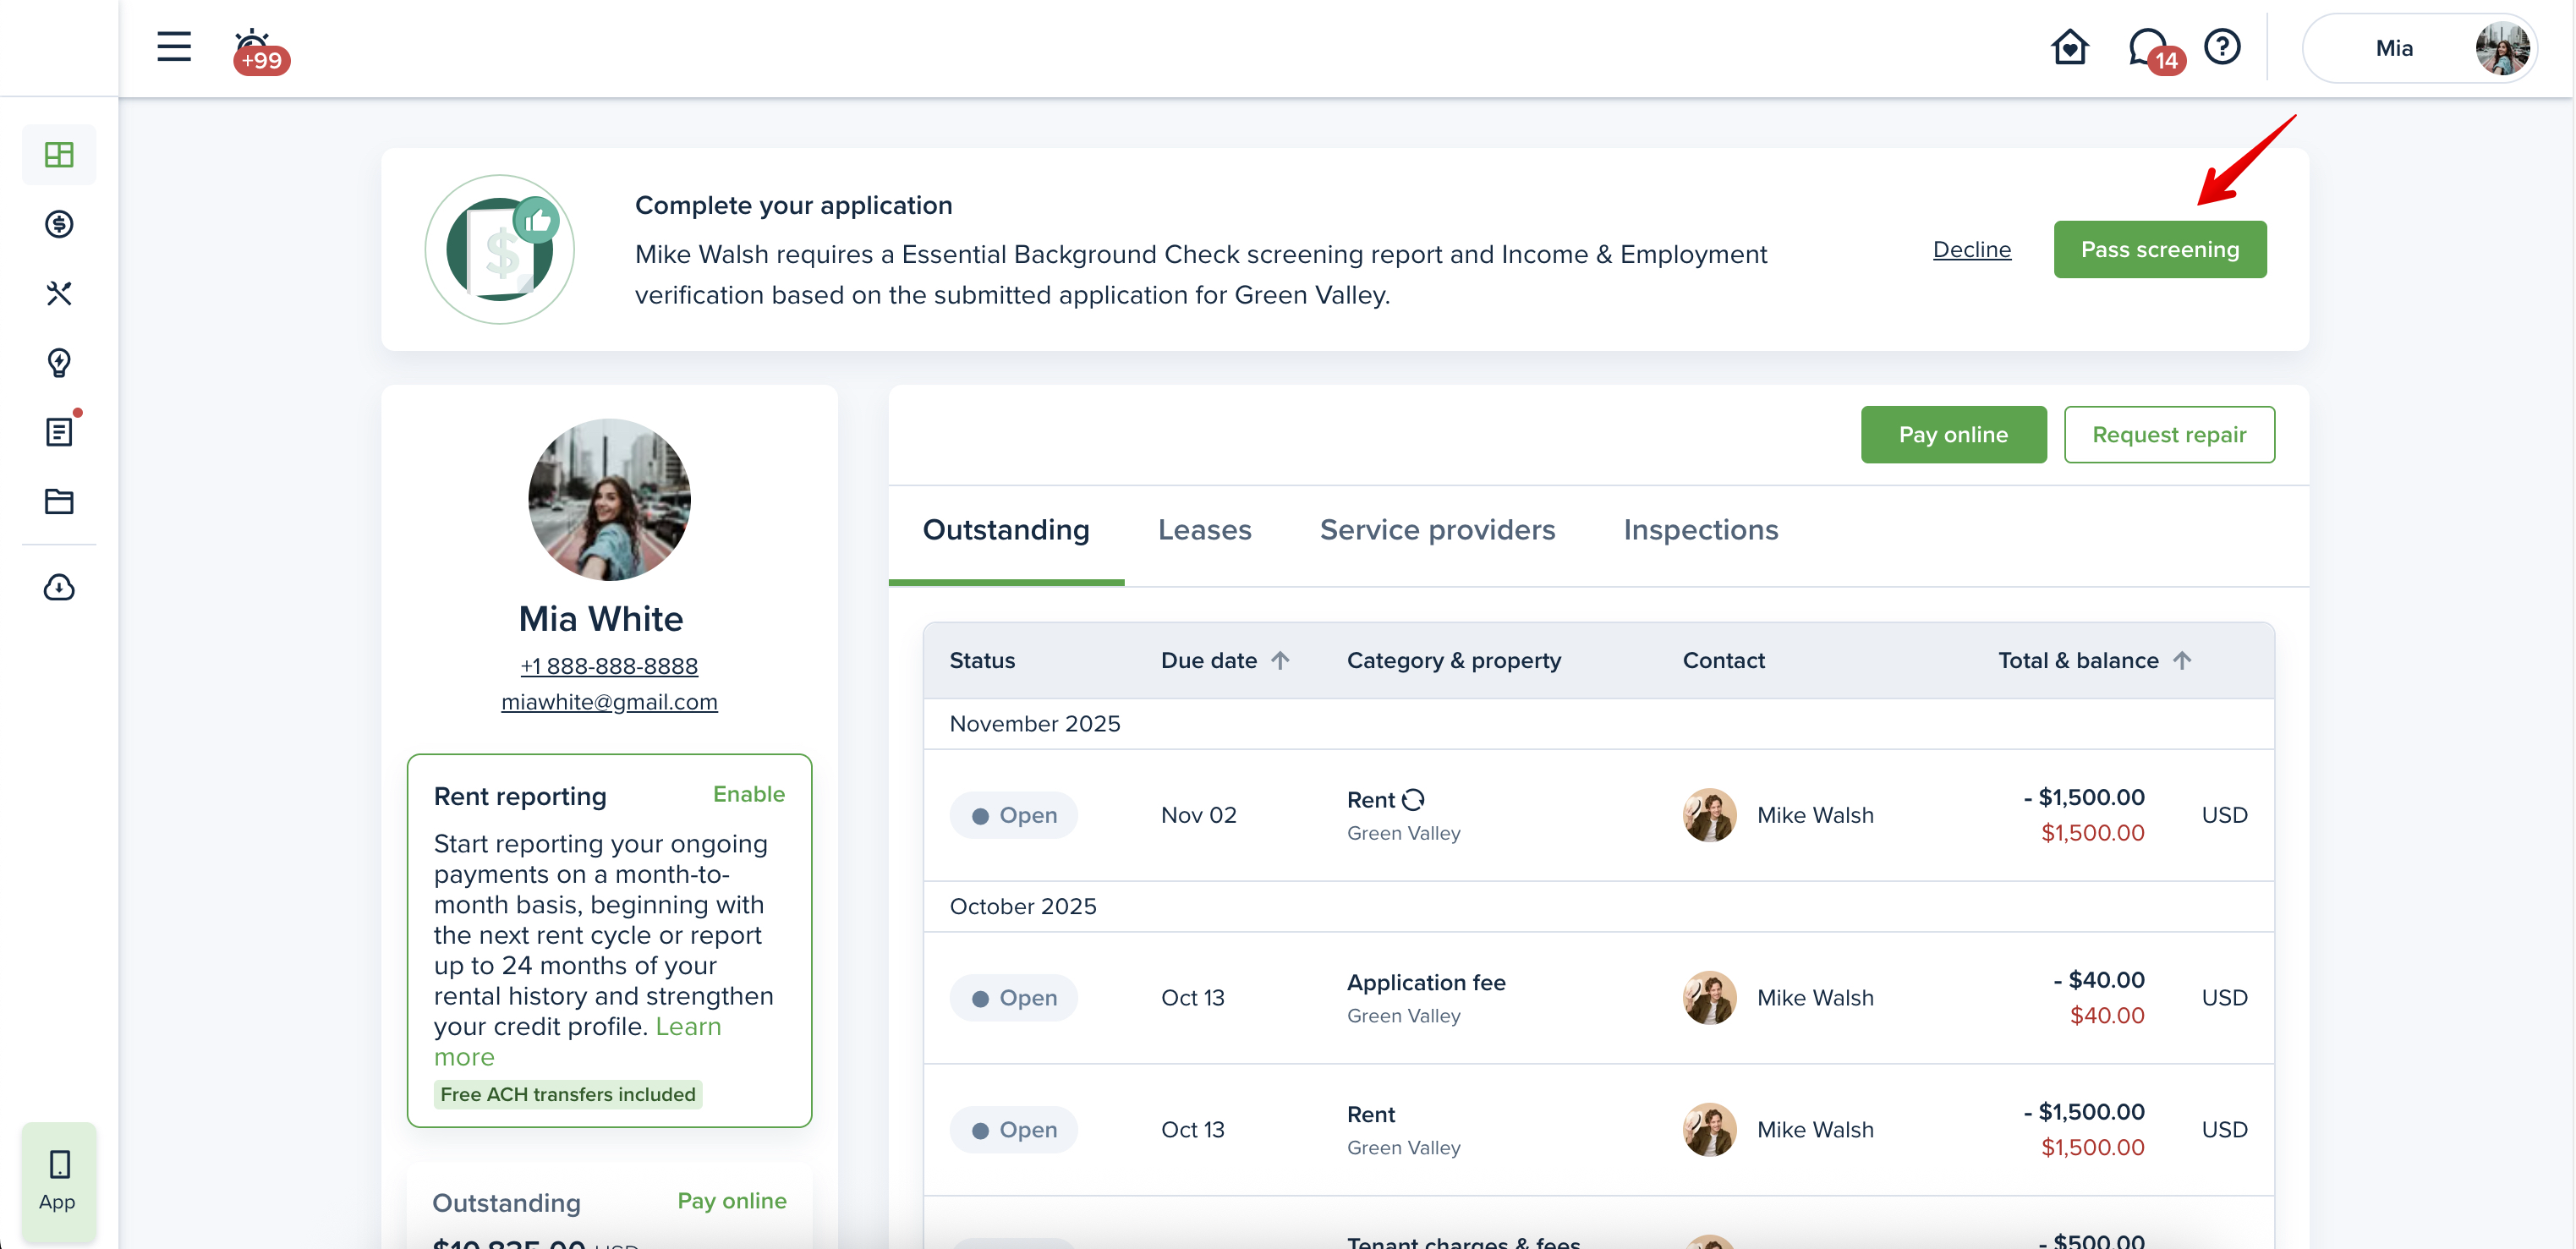Switch to the Leases tab

(x=1204, y=530)
